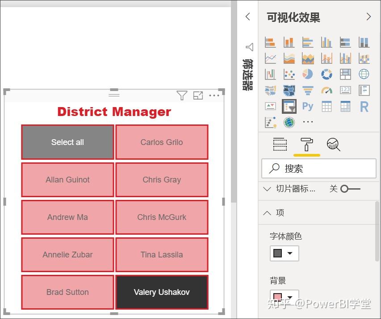Select the donut chart visual
The image size is (381, 319).
pos(327,75)
